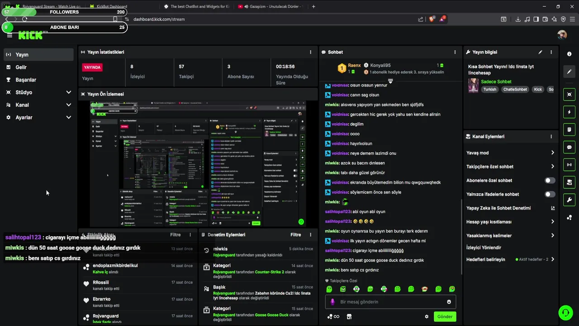579x326 pixels.
Task: Open Takipçilere özel sohbet options chevron
Action: click(x=552, y=167)
